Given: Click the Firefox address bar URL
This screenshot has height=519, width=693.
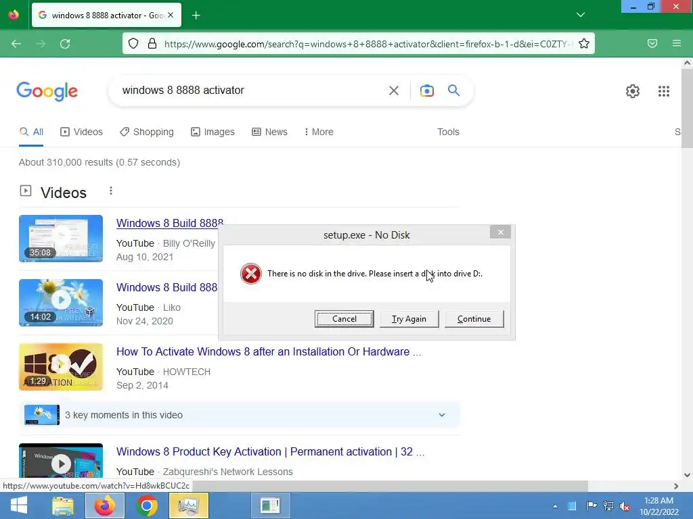Looking at the screenshot, I should pos(367,44).
